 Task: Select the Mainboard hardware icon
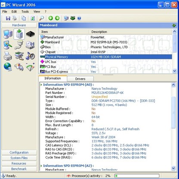point(19,34)
